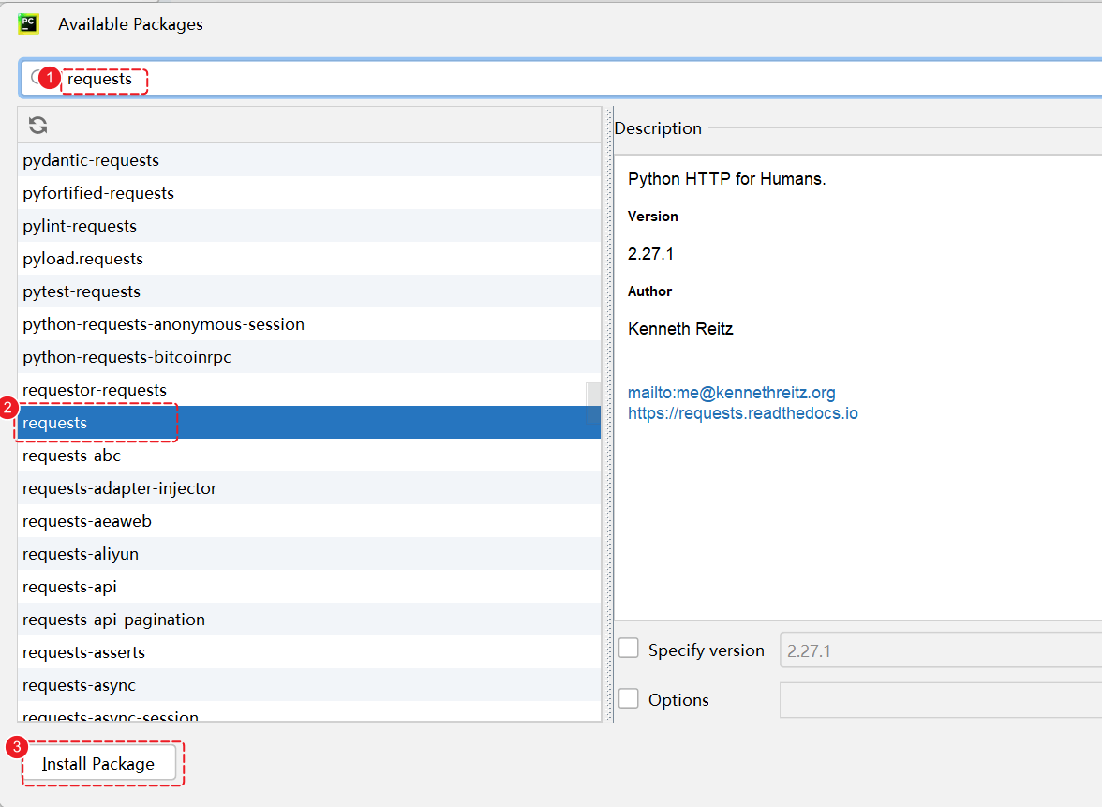Click the refresh packages list icon

point(37,126)
